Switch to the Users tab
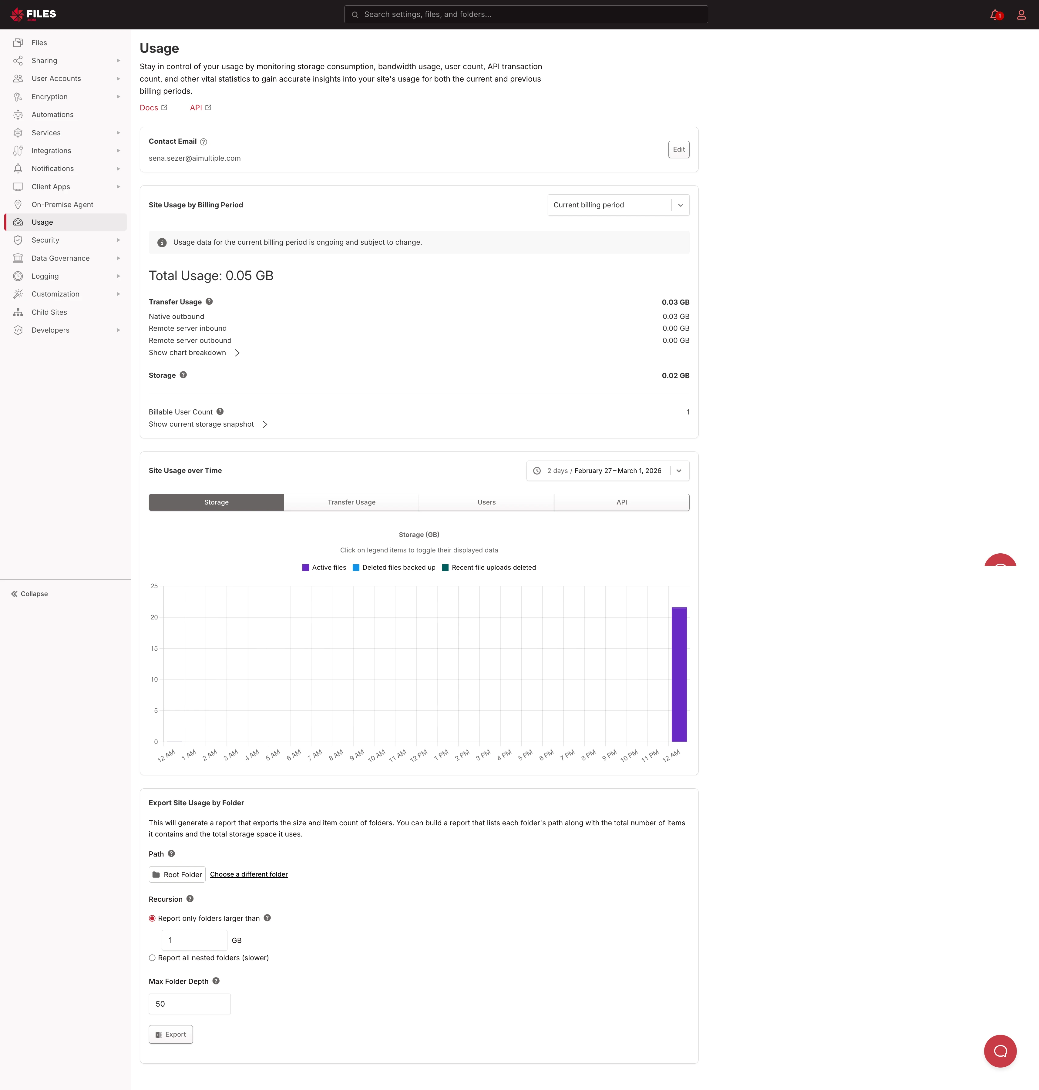This screenshot has width=1039, height=1090. tap(487, 502)
